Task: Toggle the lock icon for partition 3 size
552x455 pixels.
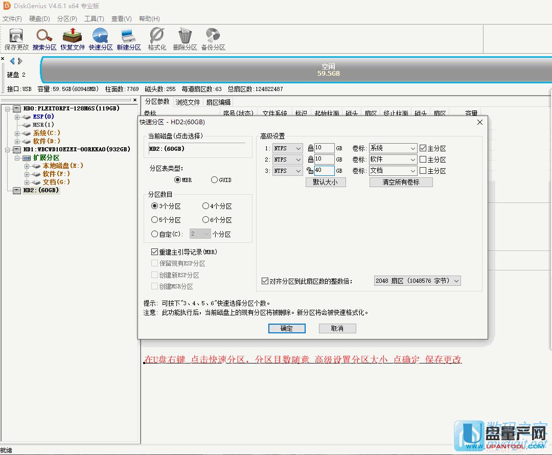Action: coord(310,171)
